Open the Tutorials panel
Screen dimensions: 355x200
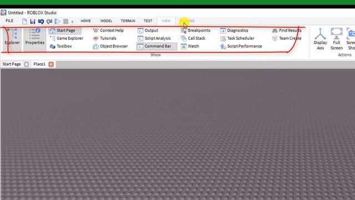pyautogui.click(x=105, y=38)
